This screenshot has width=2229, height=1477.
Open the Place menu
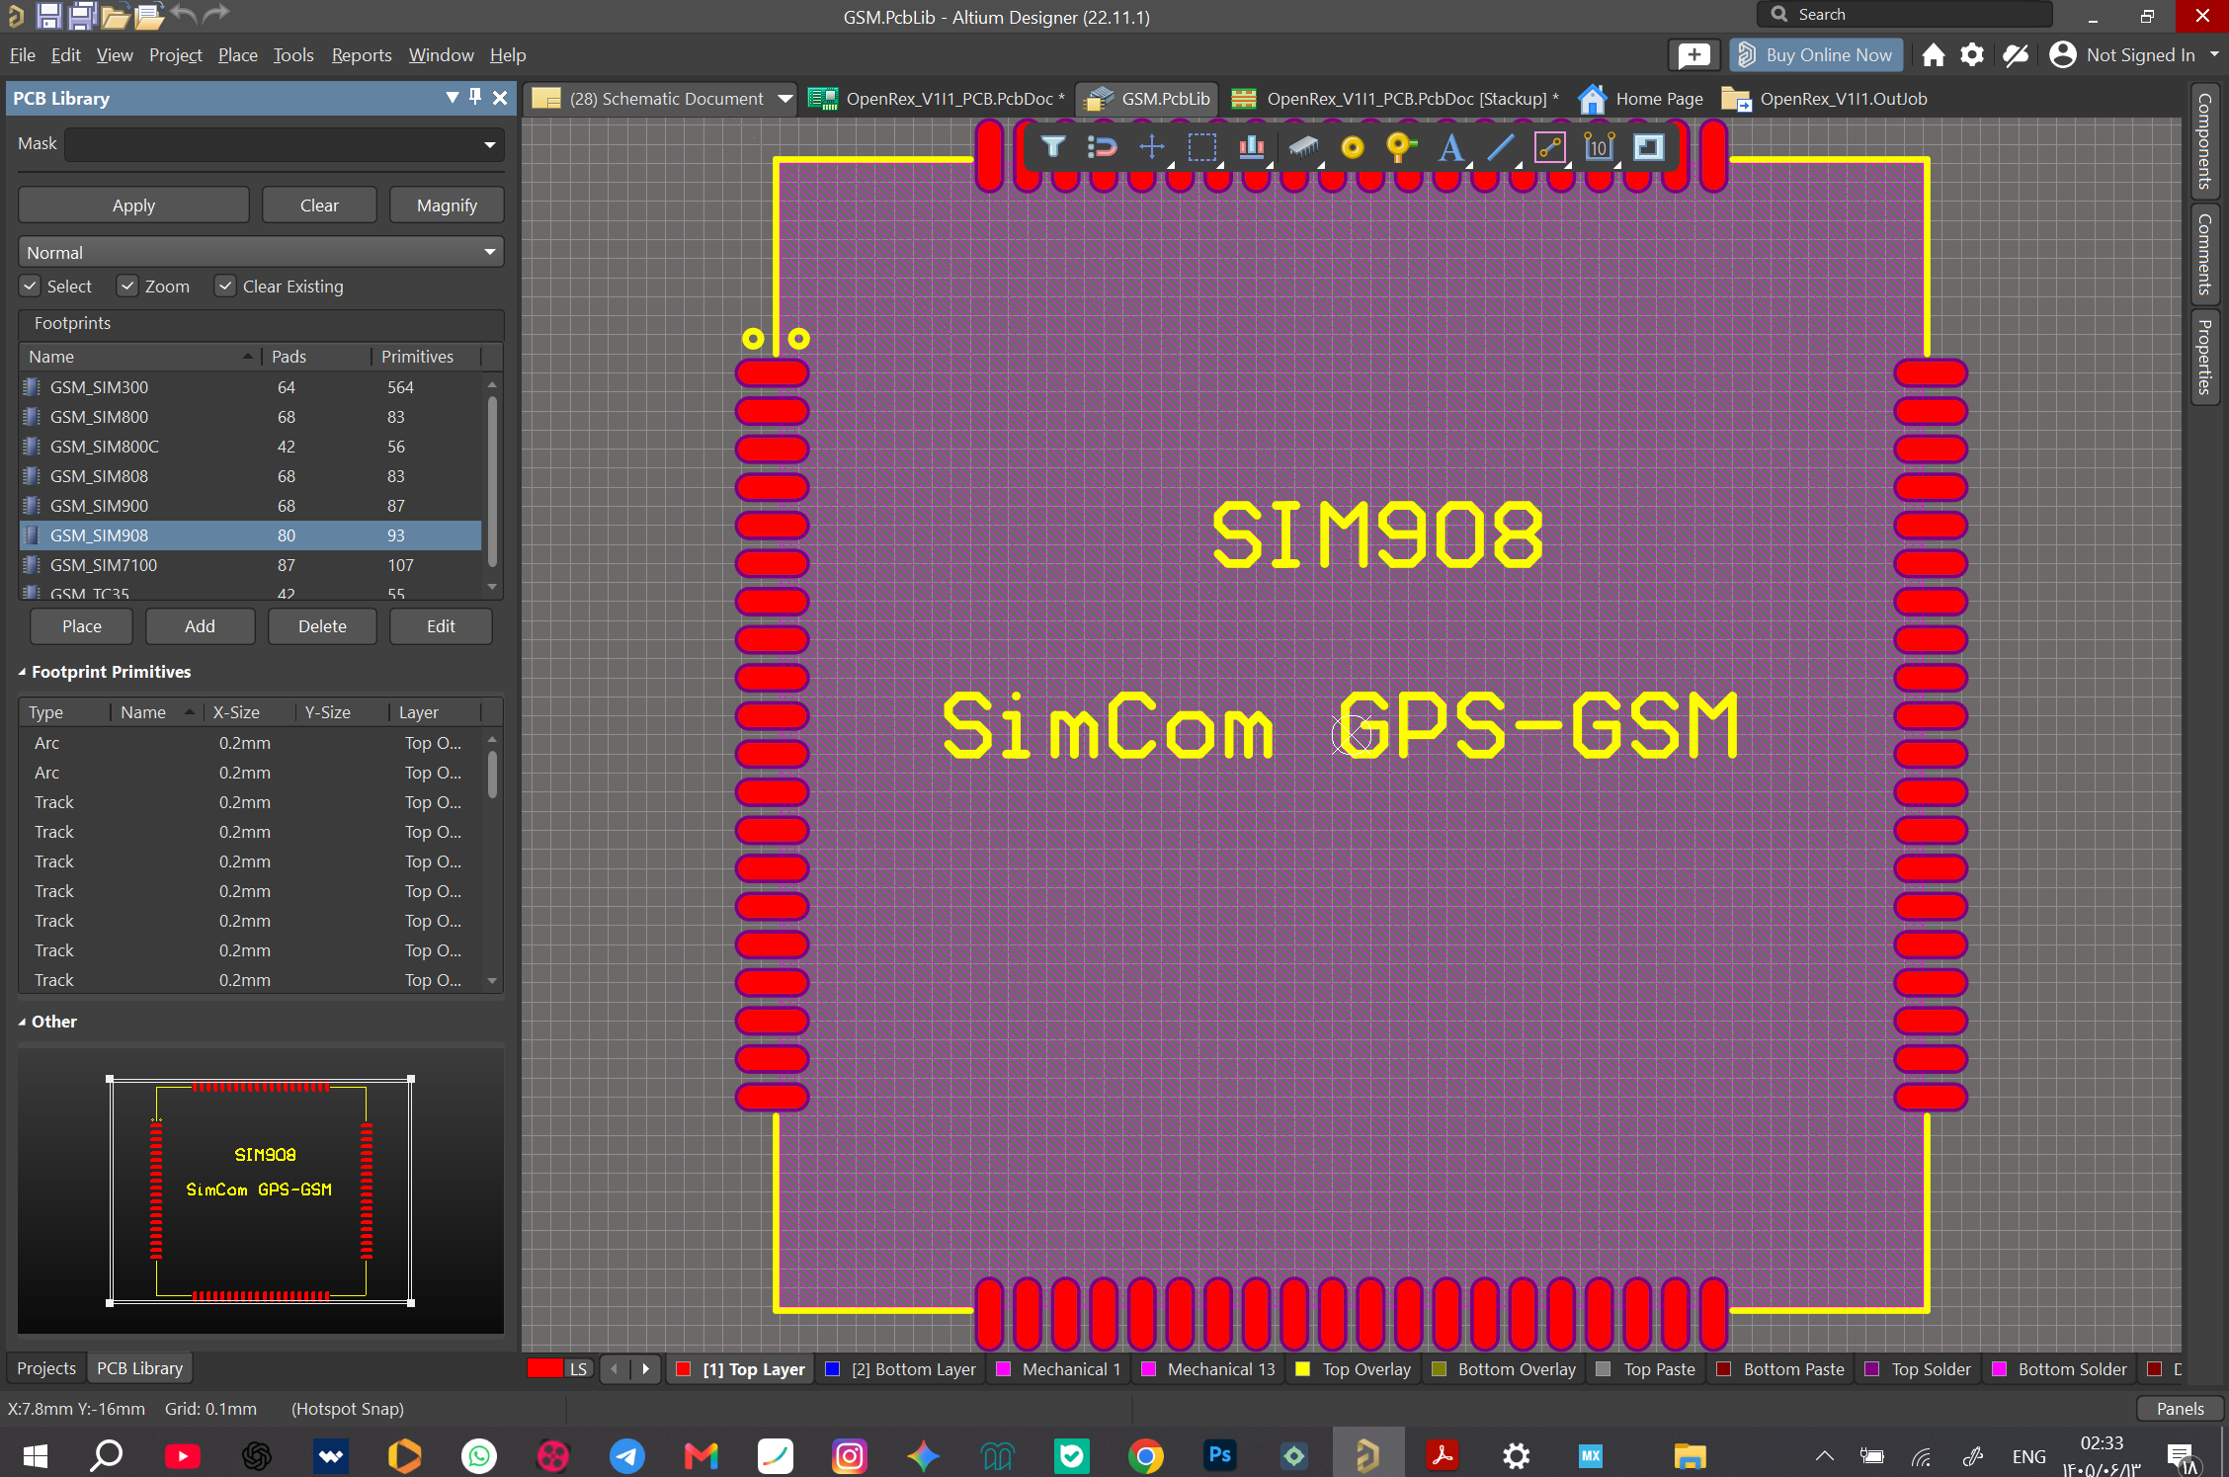pyautogui.click(x=237, y=55)
